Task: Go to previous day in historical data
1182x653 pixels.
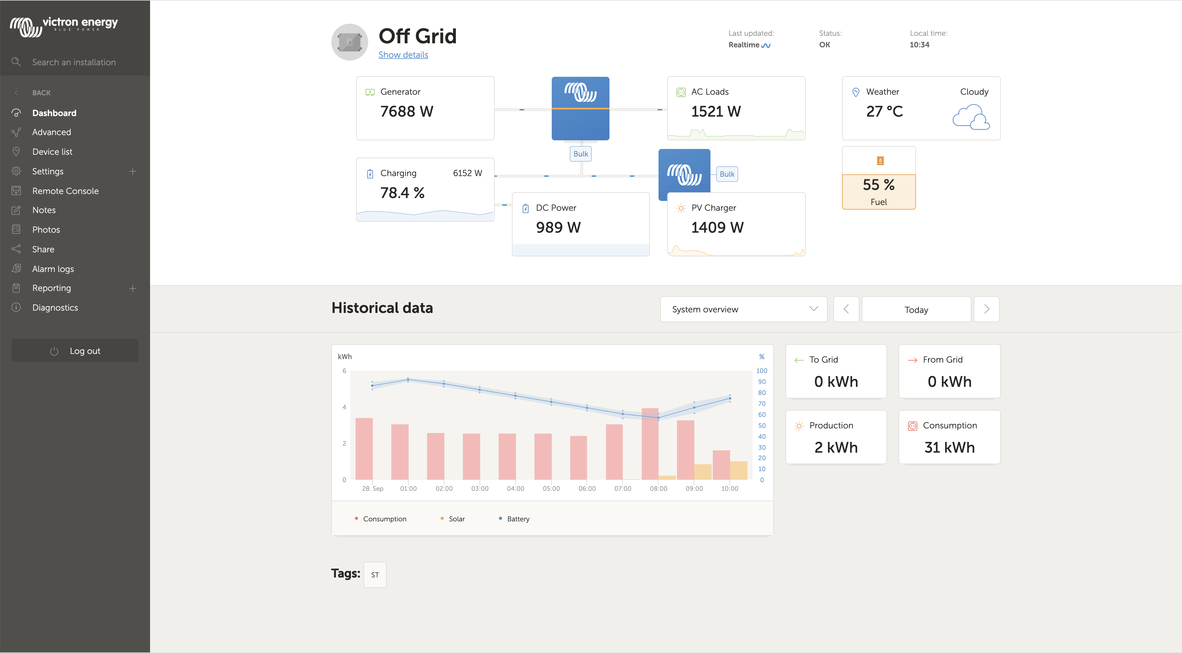Action: point(846,309)
